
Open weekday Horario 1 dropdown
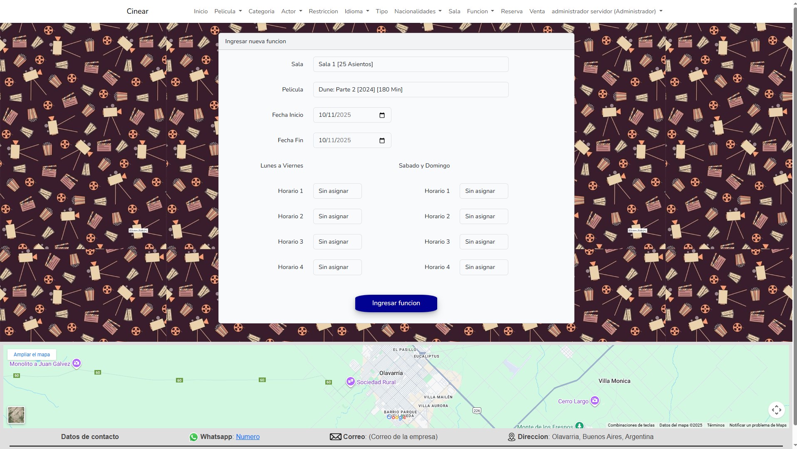coord(337,191)
